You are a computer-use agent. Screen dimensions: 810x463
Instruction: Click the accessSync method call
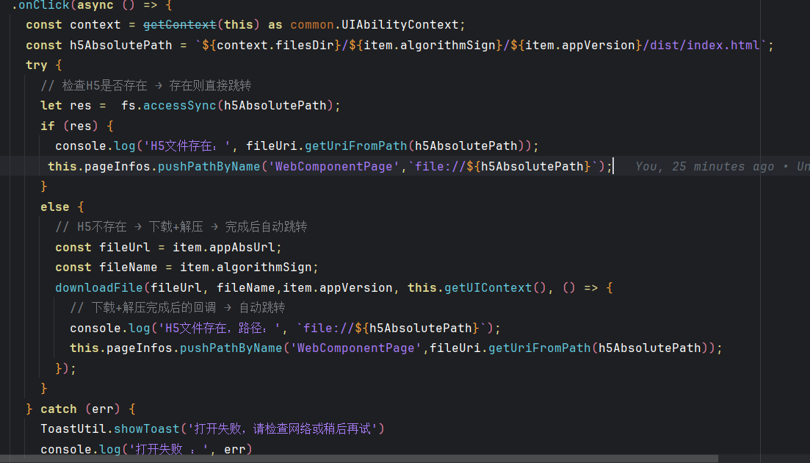click(x=180, y=106)
